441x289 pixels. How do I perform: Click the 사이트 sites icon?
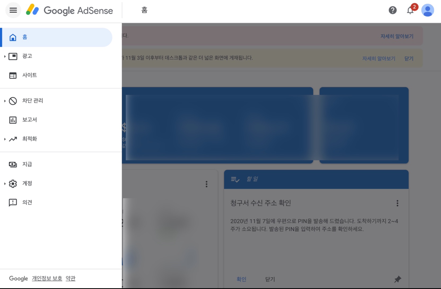(13, 75)
